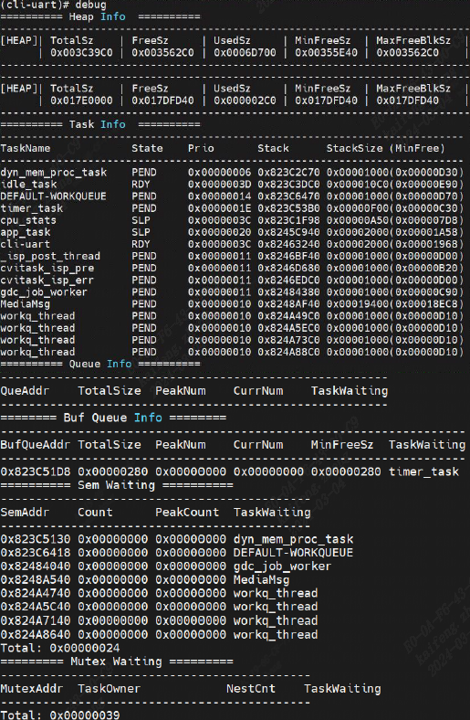Click 'Total: 0x00000024' line
This screenshot has height=720, width=470.
coord(60,648)
